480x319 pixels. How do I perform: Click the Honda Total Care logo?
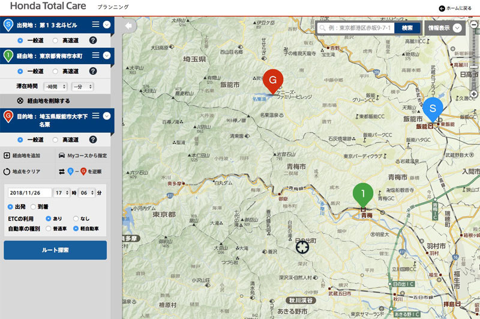pos(48,6)
